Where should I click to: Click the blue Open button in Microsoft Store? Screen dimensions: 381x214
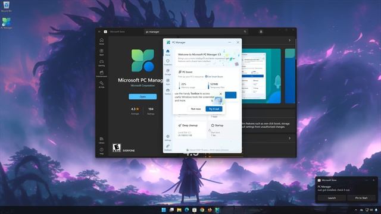[x=143, y=96]
